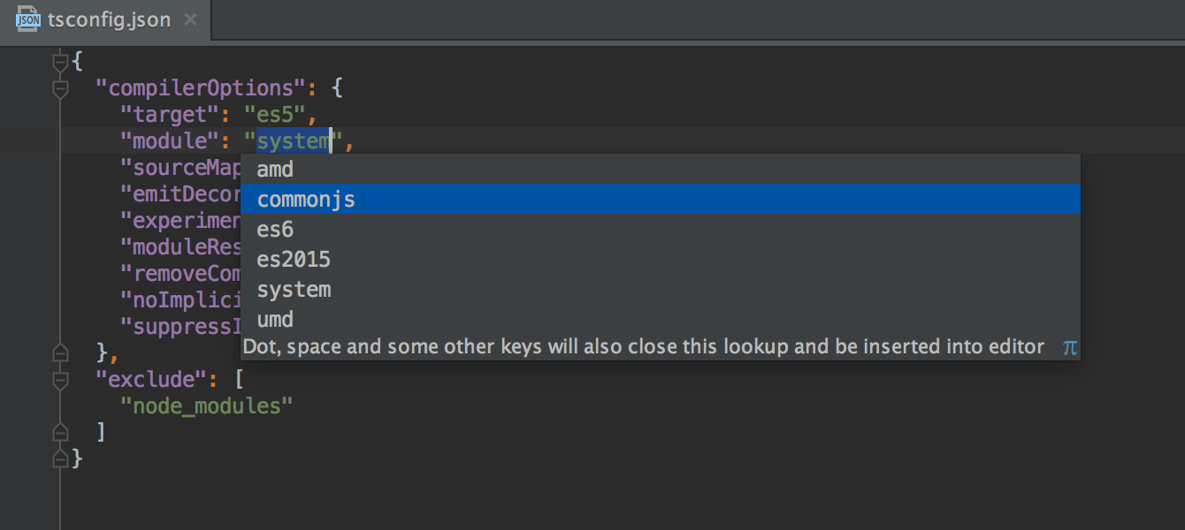Choose "umd" from the completion popup
The height and width of the screenshot is (530, 1185).
(275, 319)
